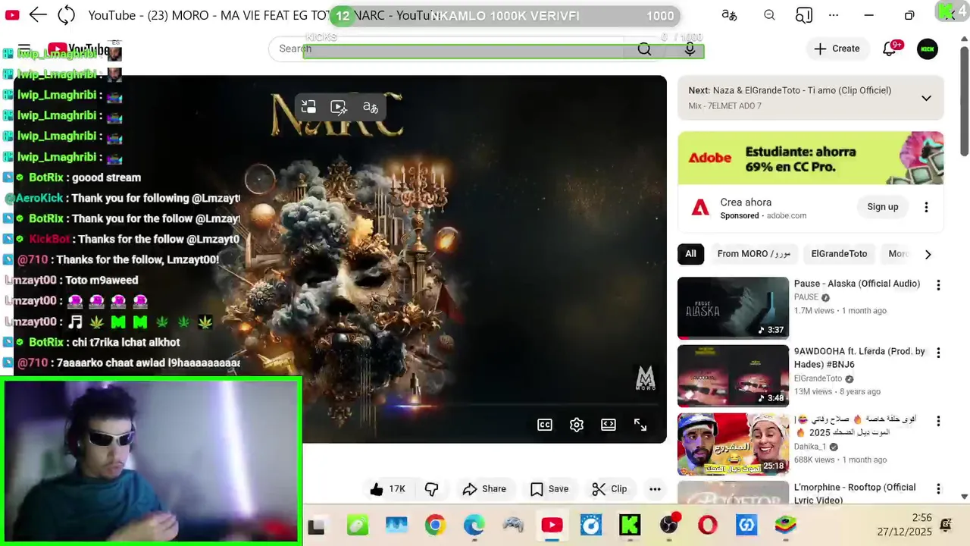Expand the Next mix playlist chevron
The image size is (970, 546).
[x=926, y=98]
